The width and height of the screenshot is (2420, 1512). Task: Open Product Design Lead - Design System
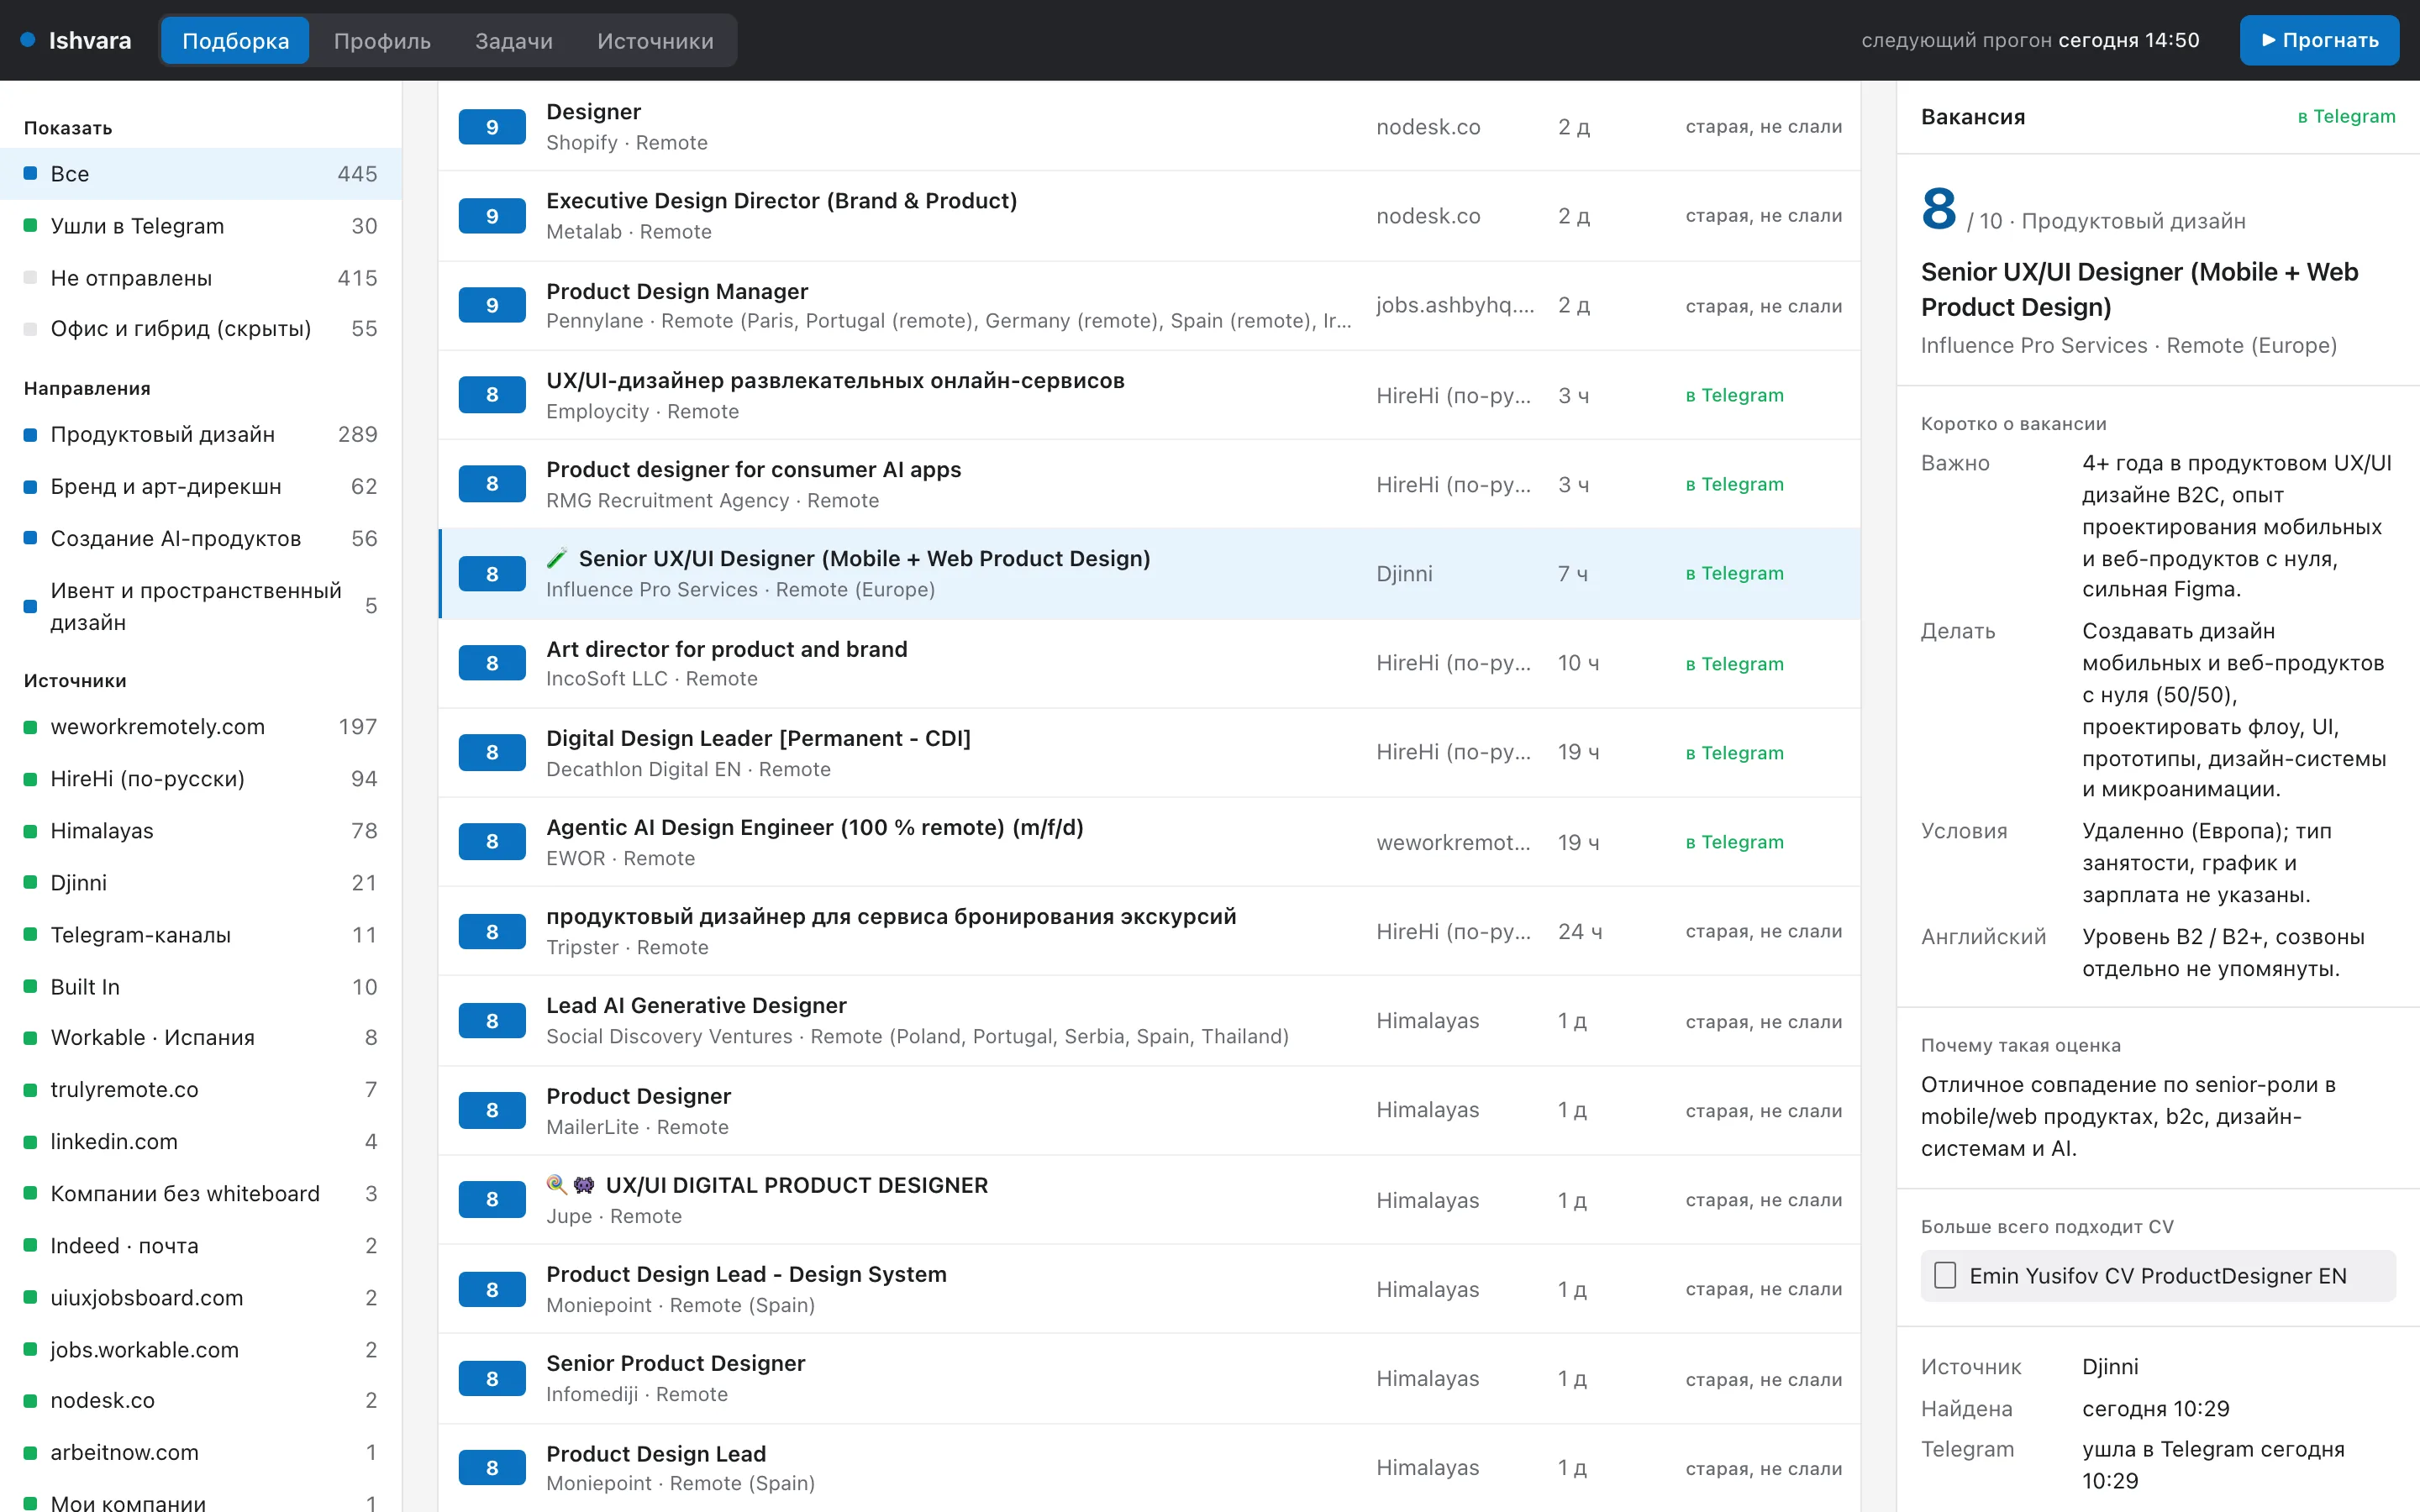1149,1289
